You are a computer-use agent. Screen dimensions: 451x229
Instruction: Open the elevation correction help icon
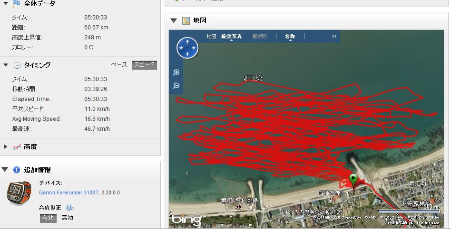pyautogui.click(x=69, y=208)
